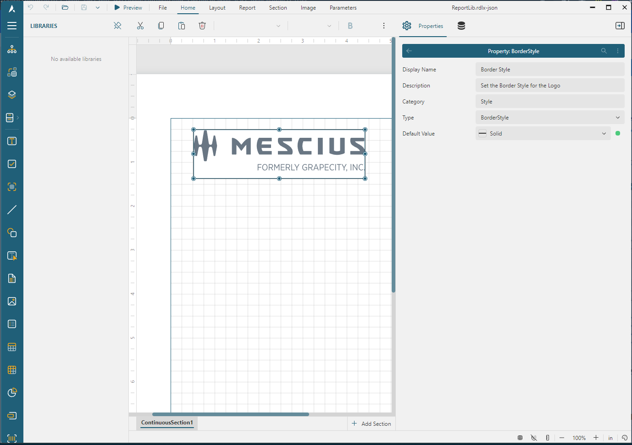632x445 pixels.
Task: Open the Layers panel icon
Action: [x=12, y=95]
